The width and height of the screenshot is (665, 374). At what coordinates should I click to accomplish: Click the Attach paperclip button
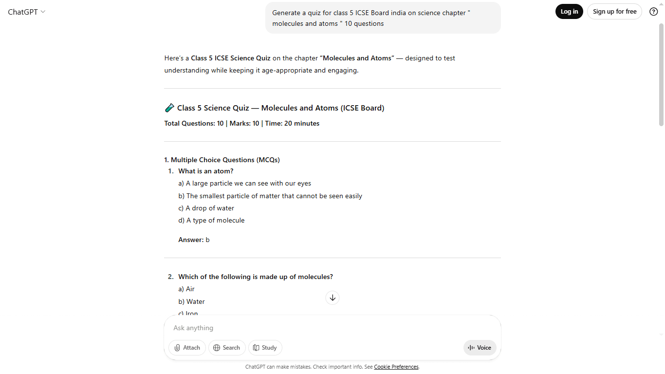(x=187, y=348)
